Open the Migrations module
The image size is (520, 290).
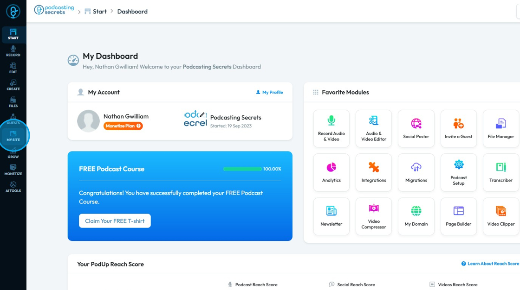pos(416,172)
